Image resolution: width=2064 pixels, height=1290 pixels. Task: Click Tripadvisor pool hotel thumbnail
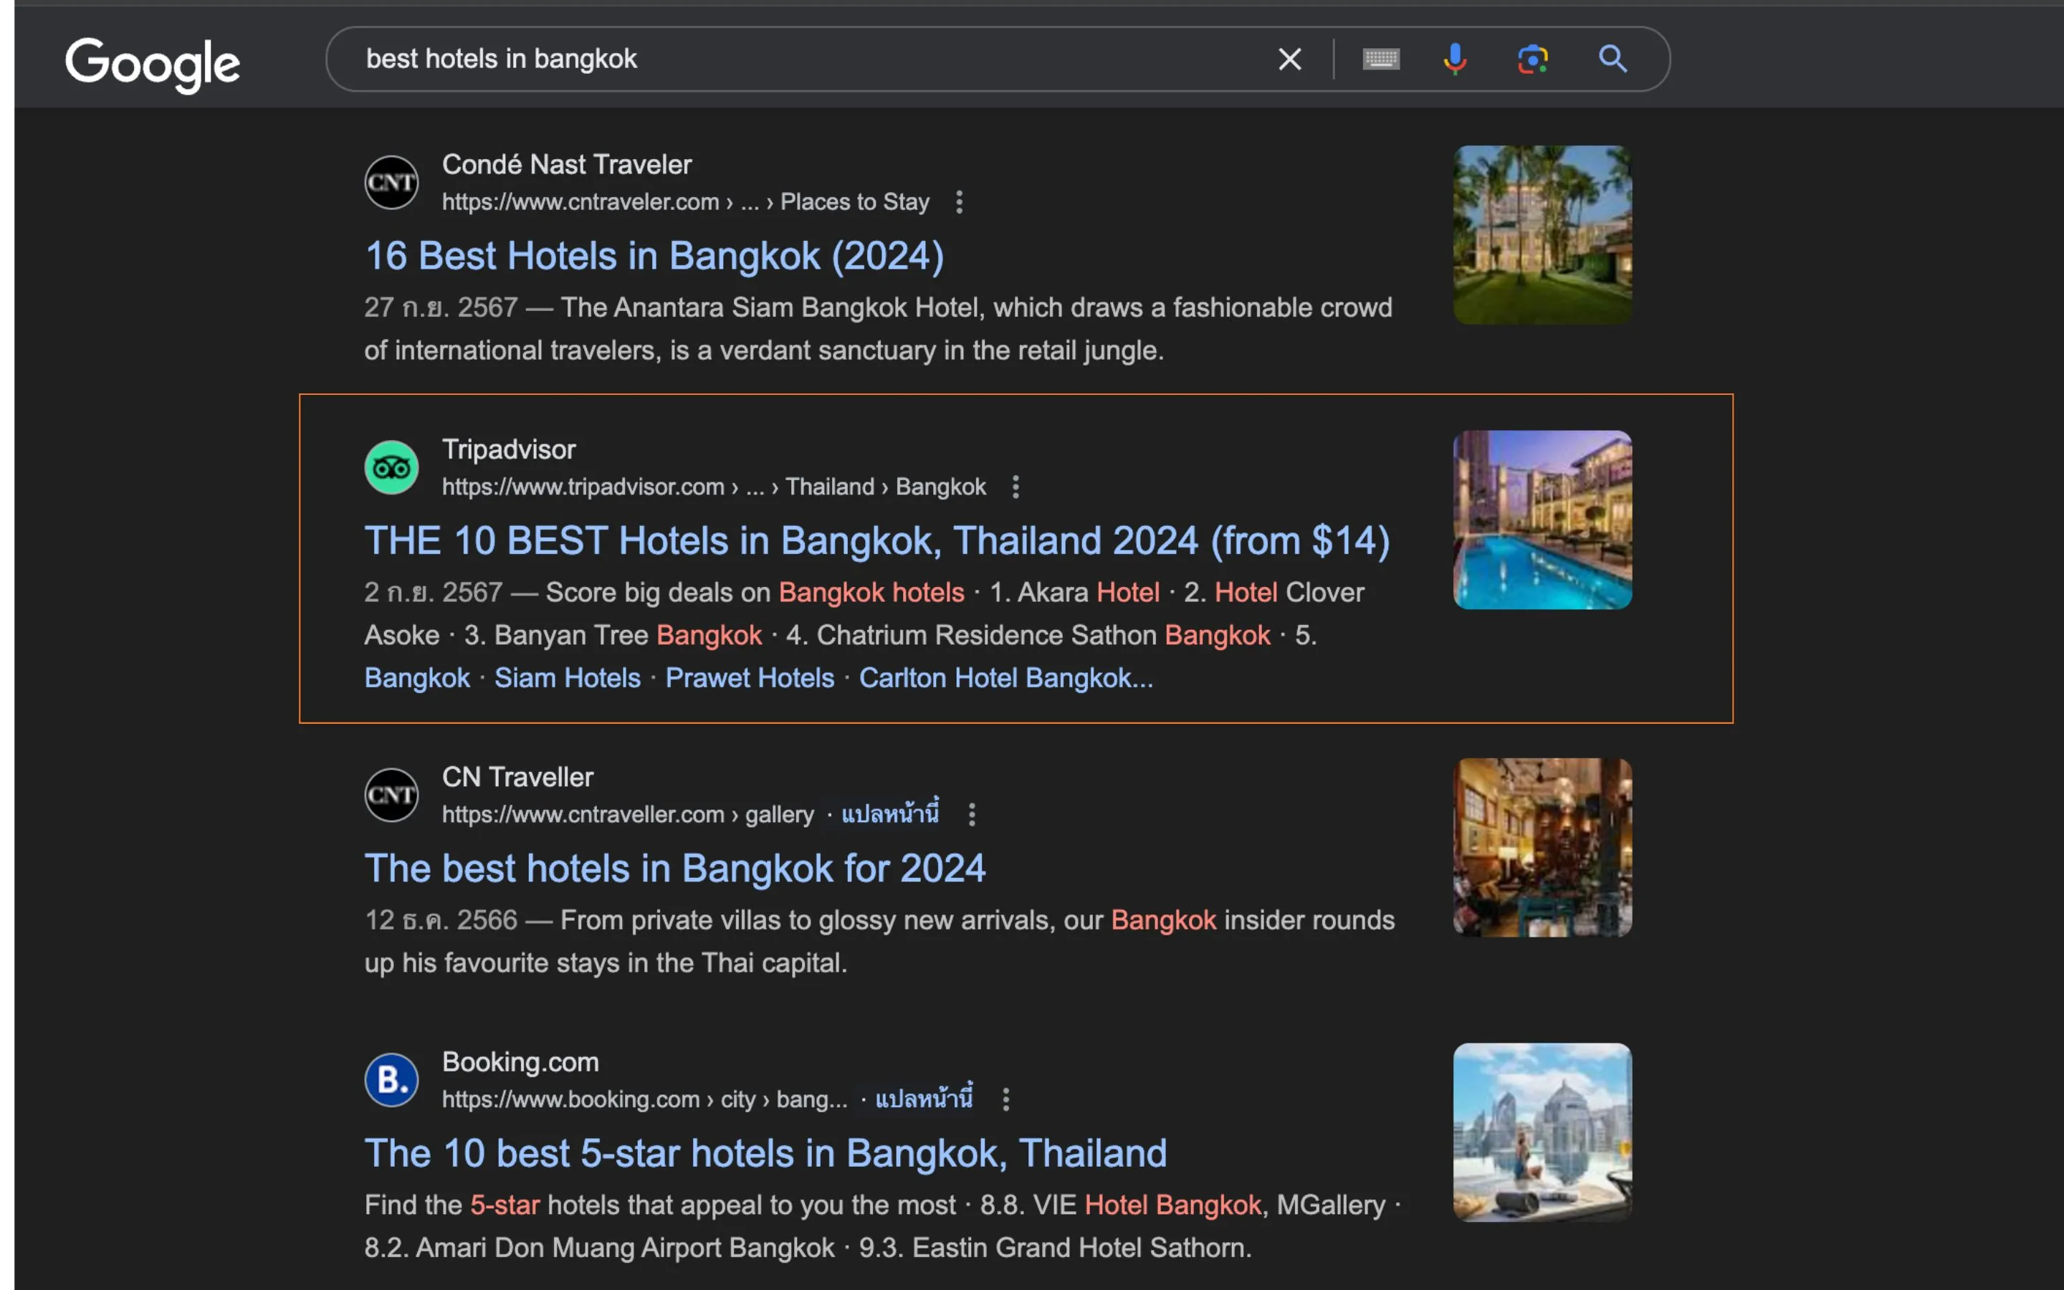pyautogui.click(x=1542, y=520)
